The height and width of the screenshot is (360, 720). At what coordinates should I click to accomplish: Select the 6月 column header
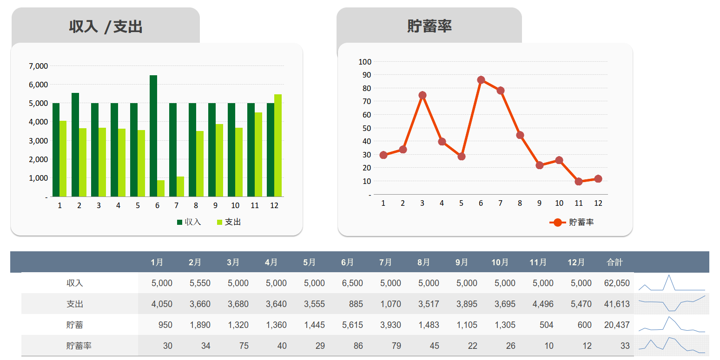coord(347,262)
